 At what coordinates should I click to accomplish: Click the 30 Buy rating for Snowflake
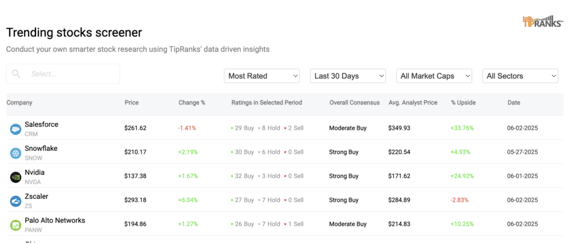point(242,152)
